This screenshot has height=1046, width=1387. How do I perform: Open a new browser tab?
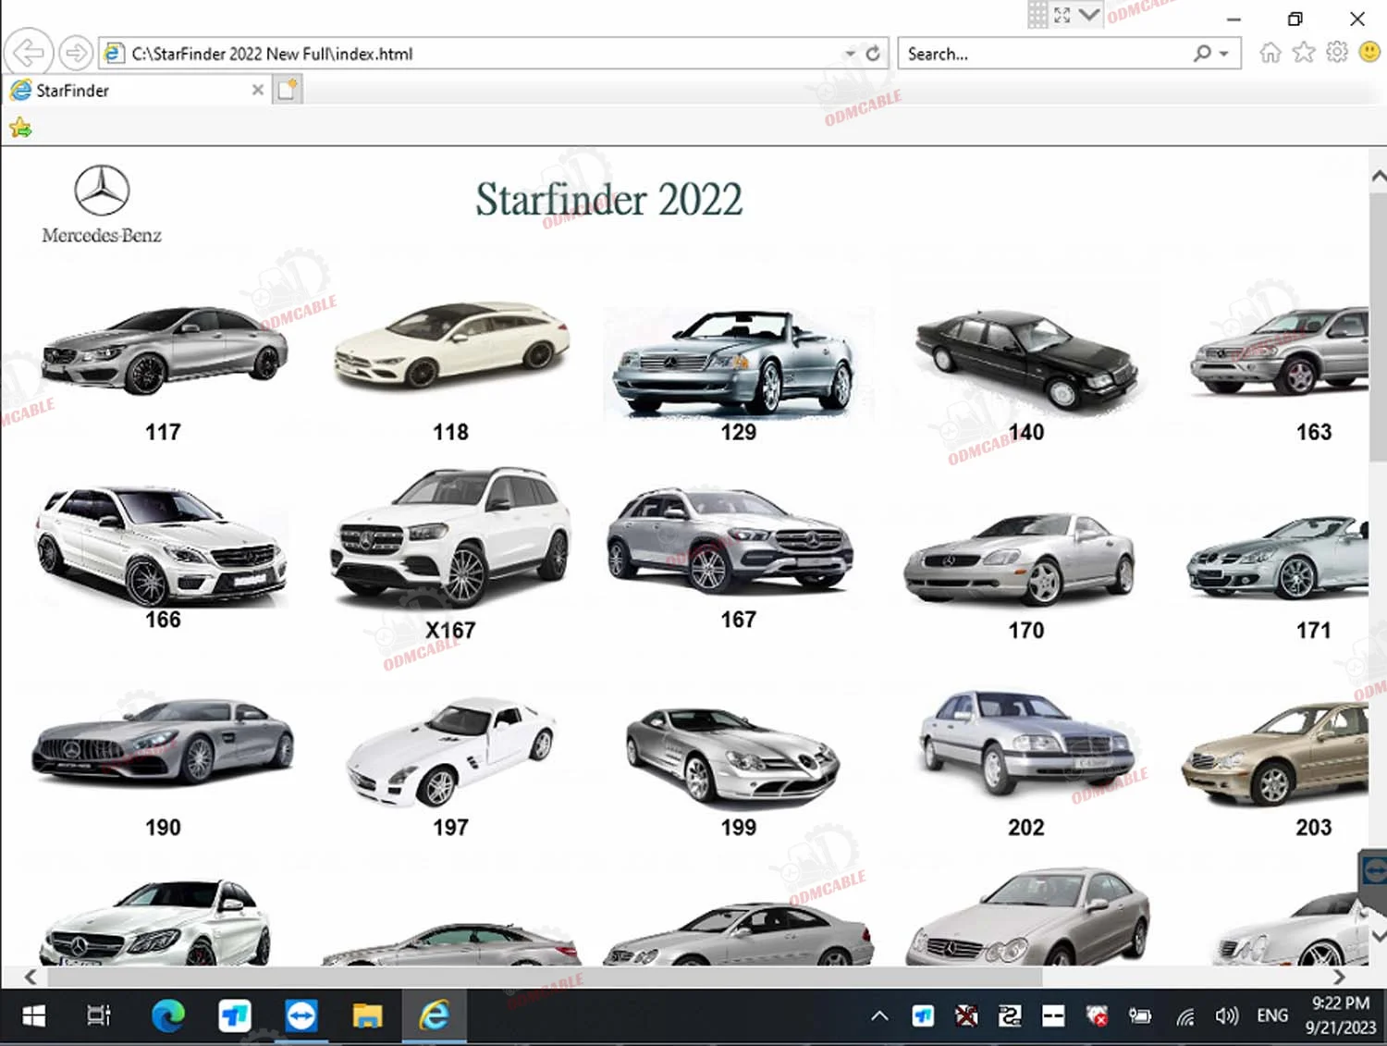pos(288,90)
